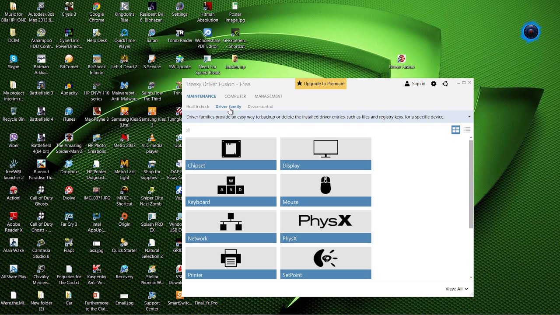Select Audacity desktop icon
Screen dimensions: 560x315
click(69, 88)
